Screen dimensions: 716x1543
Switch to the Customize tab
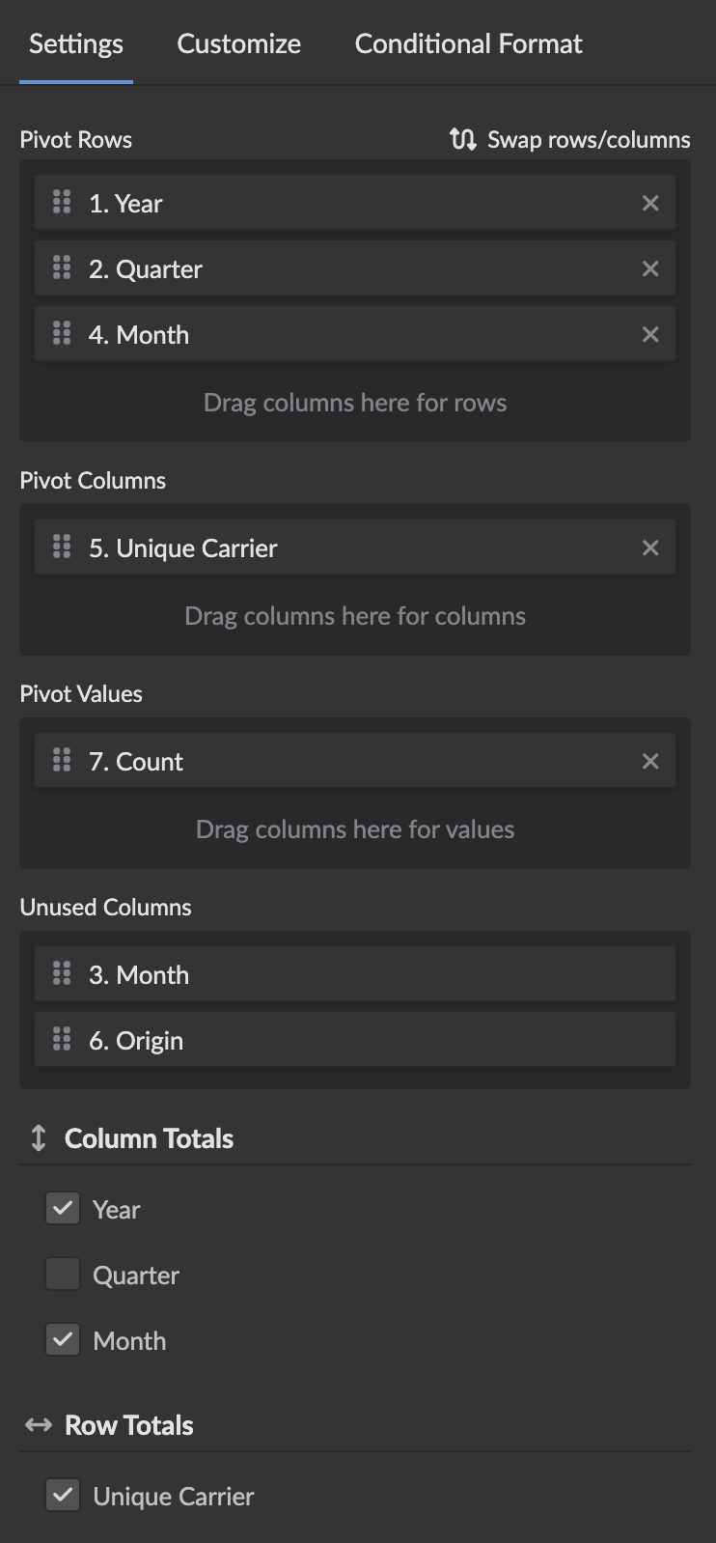tap(238, 43)
